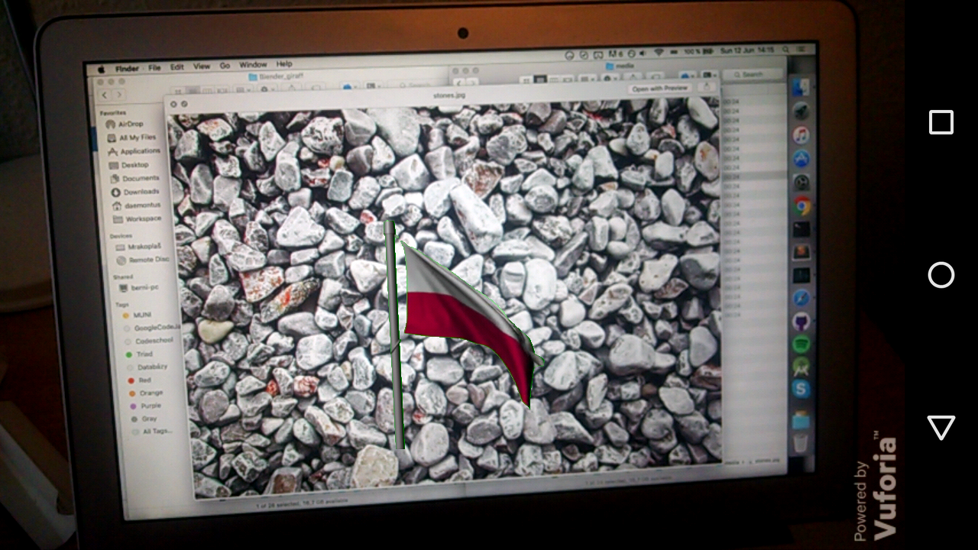Go back in Blender_giraff Finder window

click(x=105, y=95)
